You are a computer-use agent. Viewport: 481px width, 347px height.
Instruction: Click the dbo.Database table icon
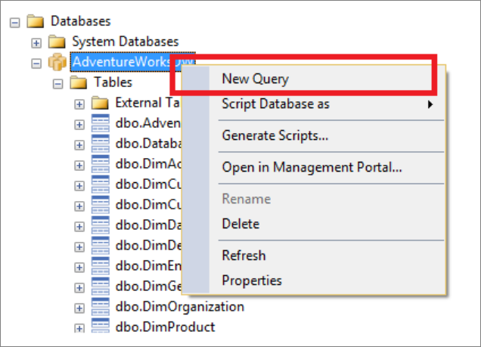pyautogui.click(x=101, y=144)
